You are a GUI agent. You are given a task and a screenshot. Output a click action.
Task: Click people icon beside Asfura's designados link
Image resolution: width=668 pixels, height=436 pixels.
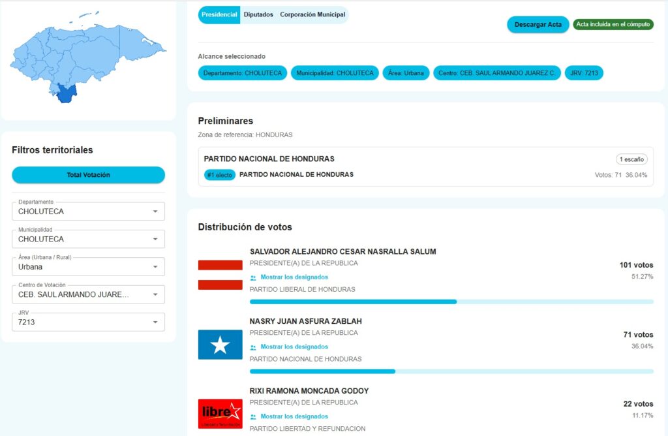[253, 347]
